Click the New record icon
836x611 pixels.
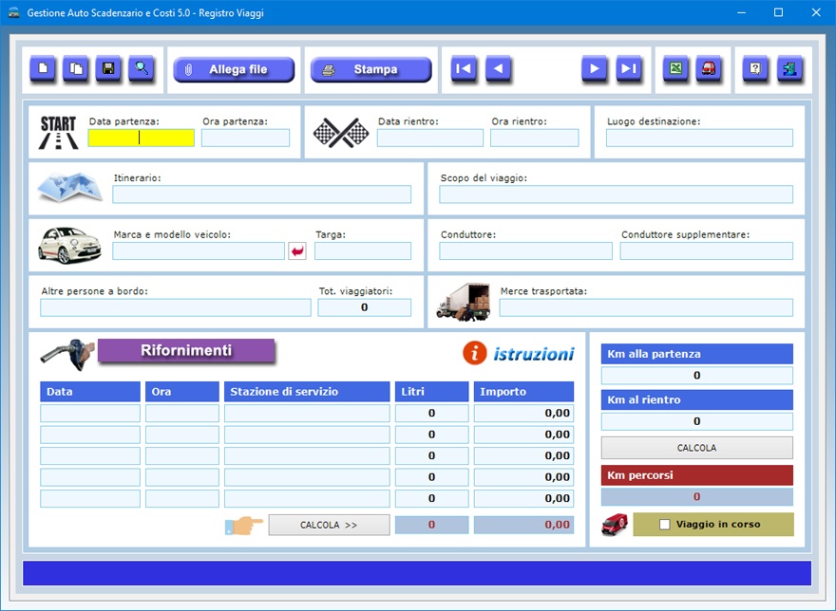[43, 68]
